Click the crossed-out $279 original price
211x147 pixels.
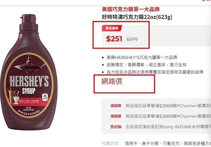click(132, 39)
